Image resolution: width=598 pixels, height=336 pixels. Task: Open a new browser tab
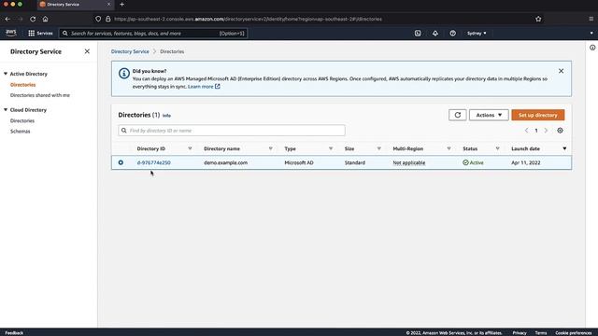(122, 4)
